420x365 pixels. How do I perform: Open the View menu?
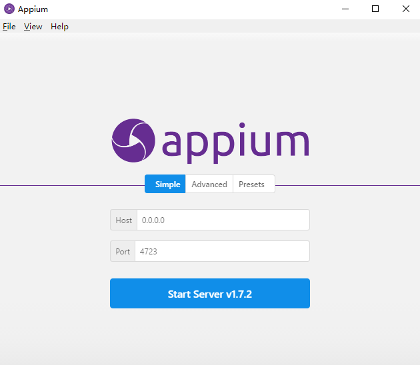coord(33,27)
